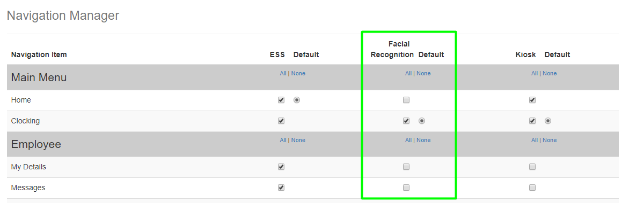Check Facial Recognition checkbox for Messages

(406, 188)
